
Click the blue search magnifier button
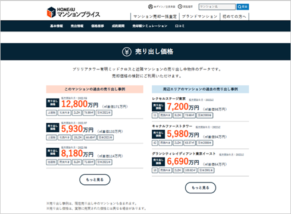point(243,7)
